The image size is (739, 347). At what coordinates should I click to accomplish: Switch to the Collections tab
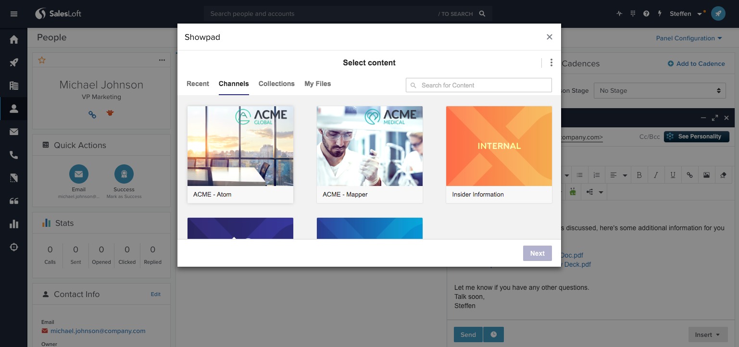point(276,84)
